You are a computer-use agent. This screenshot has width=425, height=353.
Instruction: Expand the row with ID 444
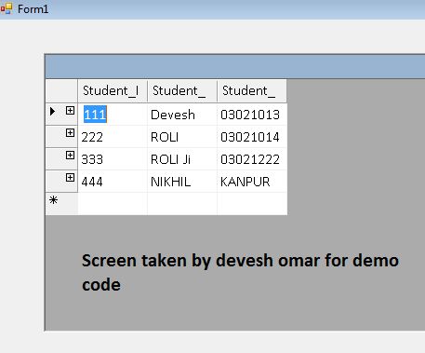pos(70,178)
